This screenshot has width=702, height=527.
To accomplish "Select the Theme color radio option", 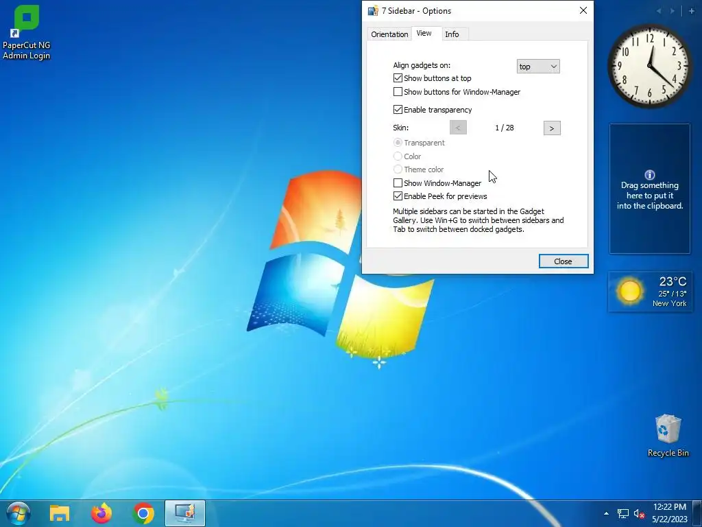I will (x=398, y=169).
